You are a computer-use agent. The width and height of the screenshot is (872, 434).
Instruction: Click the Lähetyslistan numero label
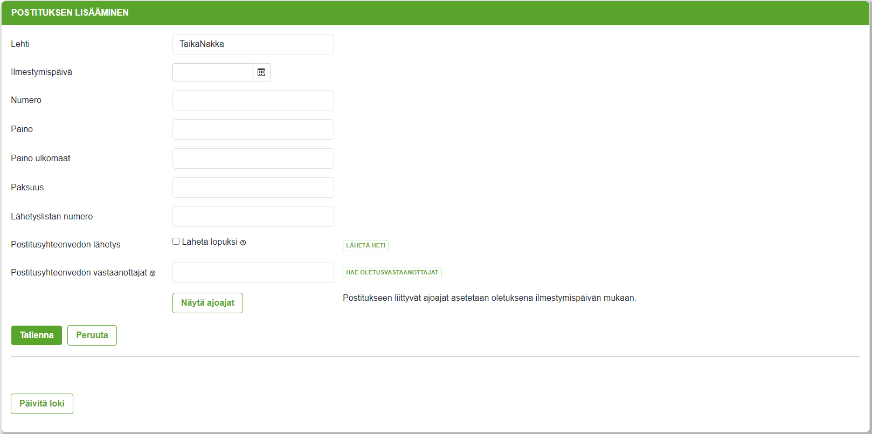click(x=52, y=217)
